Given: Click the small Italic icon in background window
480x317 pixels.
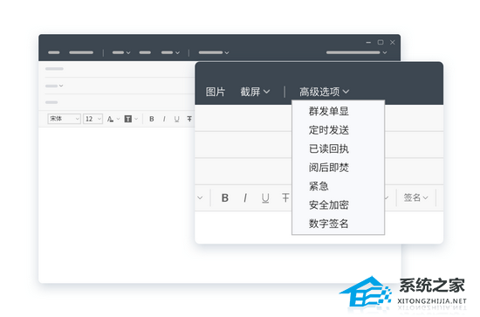Looking at the screenshot, I should tap(164, 119).
